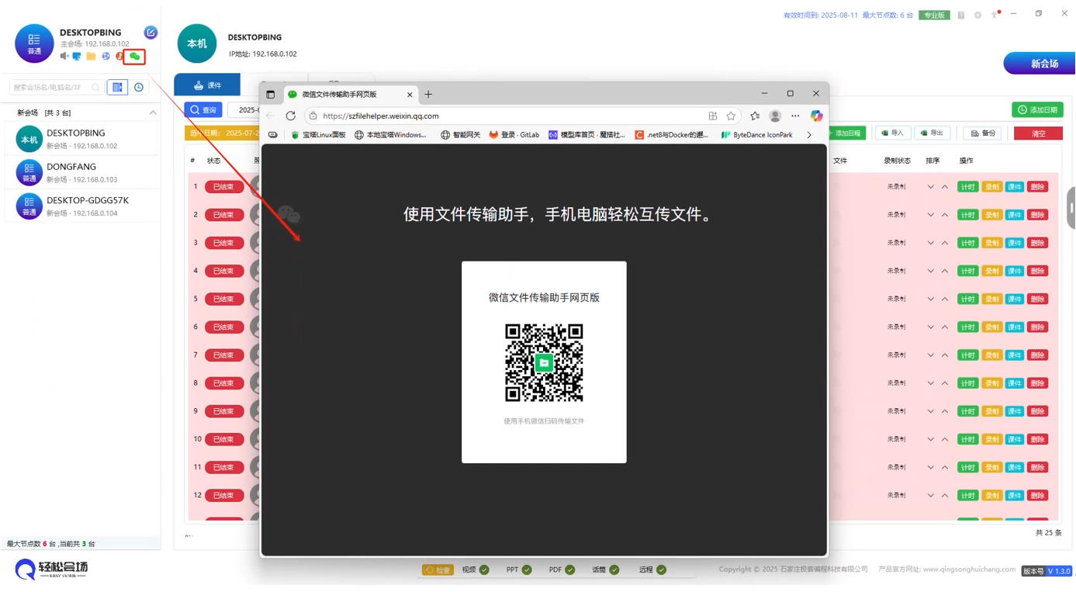Screen dimensions: 1076x592
Task: Click the browser address bar URL
Action: [x=381, y=116]
